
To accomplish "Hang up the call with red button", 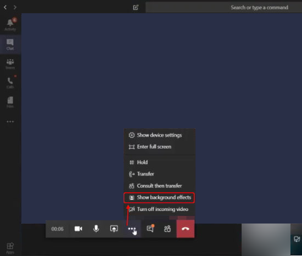I will [185, 229].
